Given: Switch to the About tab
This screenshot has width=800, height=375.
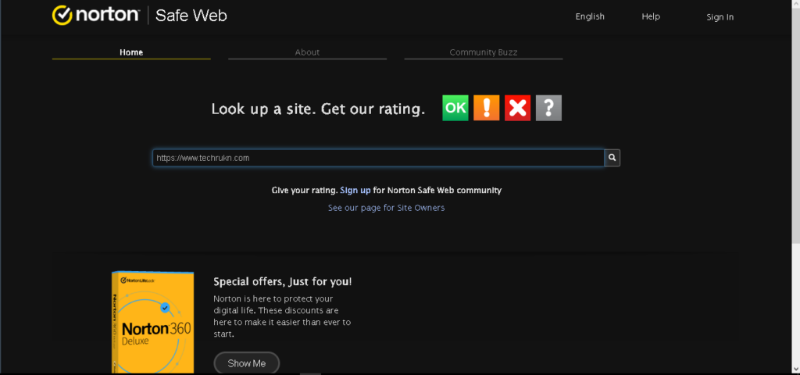Looking at the screenshot, I should pyautogui.click(x=307, y=52).
